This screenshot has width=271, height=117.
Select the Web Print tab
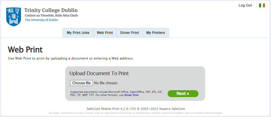click(105, 33)
